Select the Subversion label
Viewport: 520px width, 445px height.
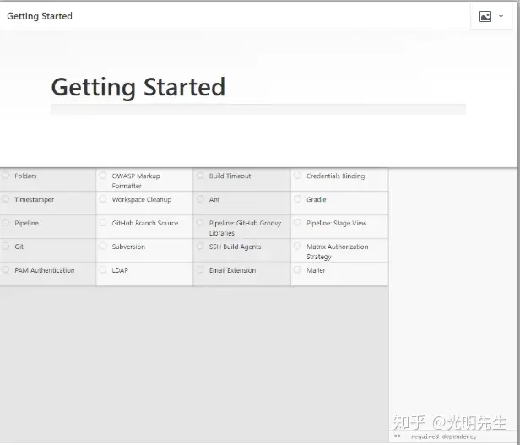pyautogui.click(x=128, y=247)
